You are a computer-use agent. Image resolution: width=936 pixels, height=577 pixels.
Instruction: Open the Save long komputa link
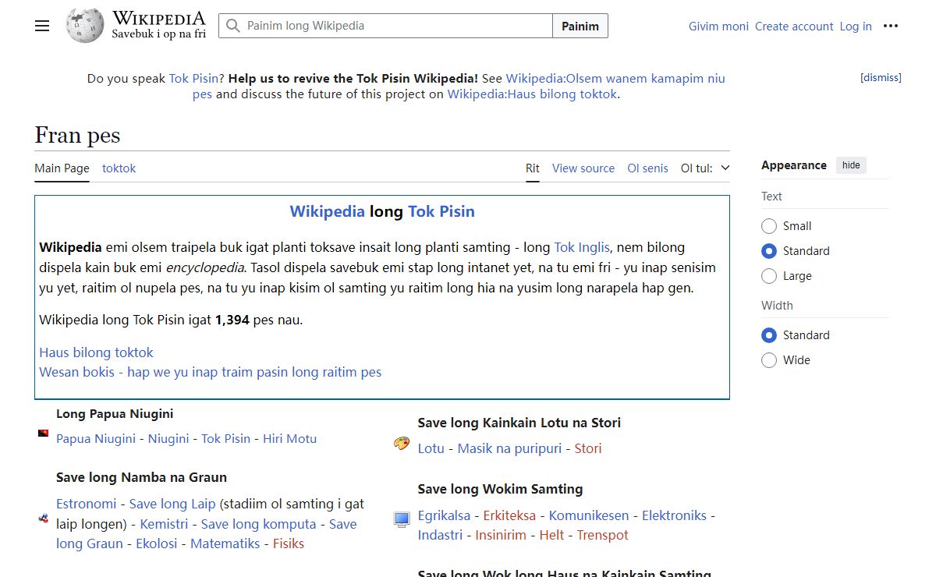(258, 524)
